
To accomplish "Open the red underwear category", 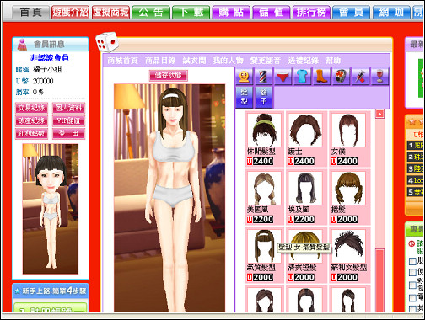I will [282, 76].
